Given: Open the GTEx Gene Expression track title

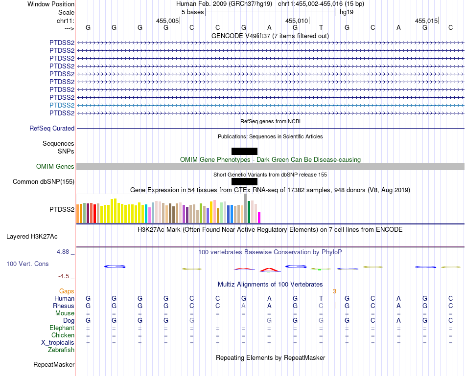Looking at the screenshot, I should coord(270,190).
